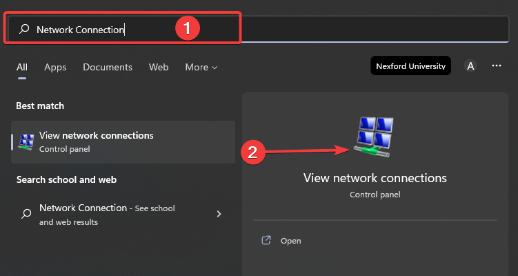Switch to the All tab

(22, 67)
